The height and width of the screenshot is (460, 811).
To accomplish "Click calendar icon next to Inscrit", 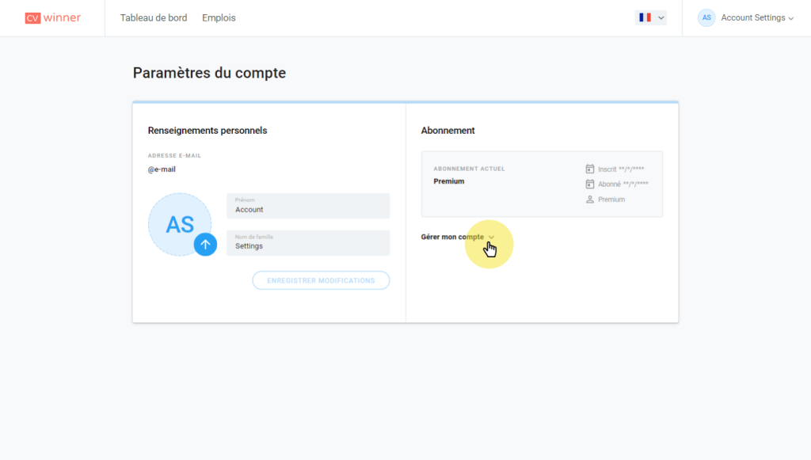I will [x=589, y=169].
